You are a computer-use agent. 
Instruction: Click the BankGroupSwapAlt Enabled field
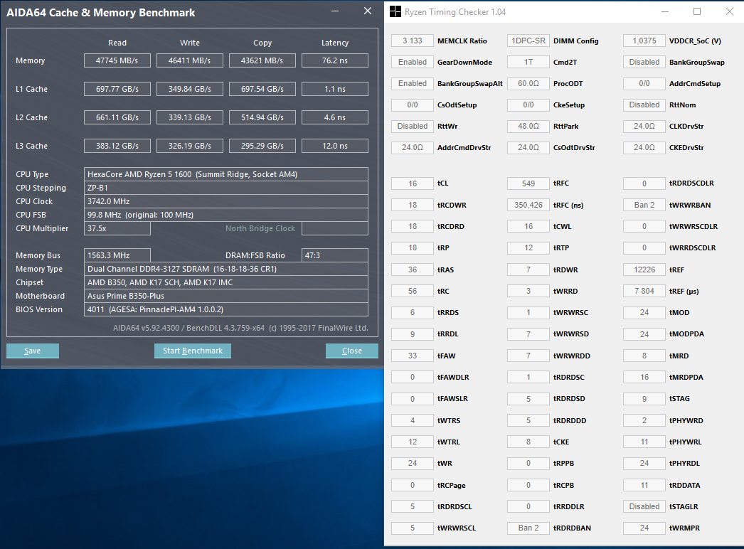tap(413, 83)
